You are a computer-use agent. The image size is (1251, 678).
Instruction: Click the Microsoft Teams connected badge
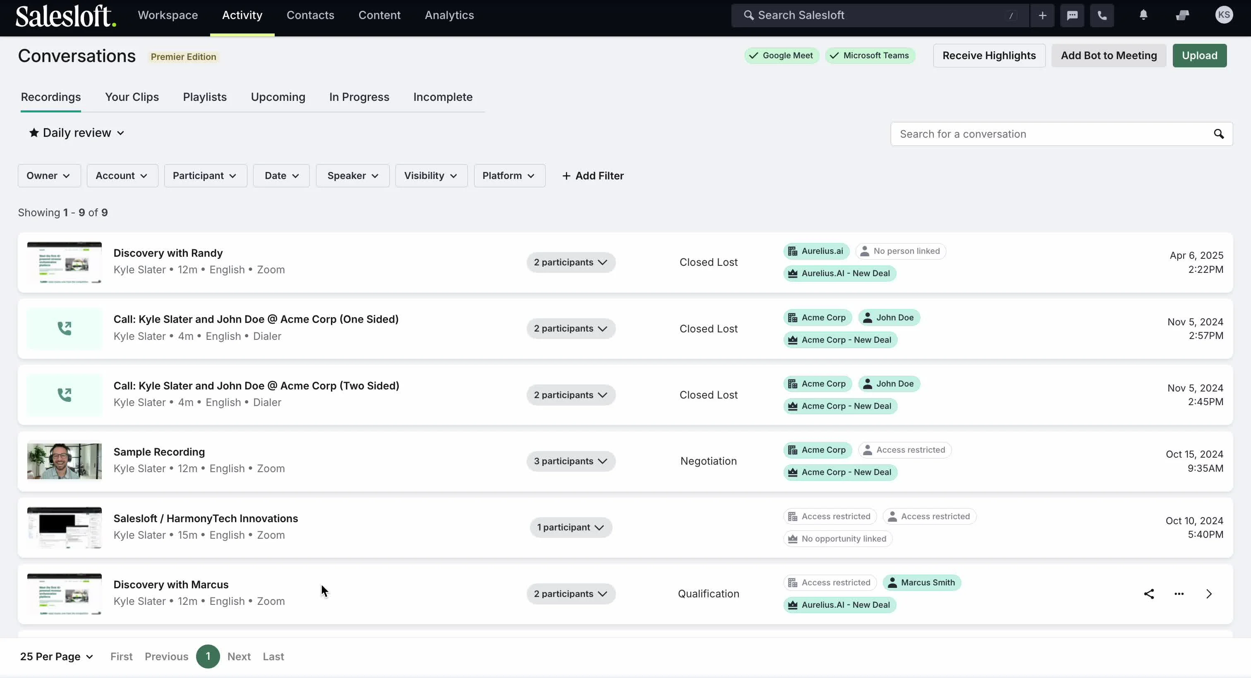(870, 55)
